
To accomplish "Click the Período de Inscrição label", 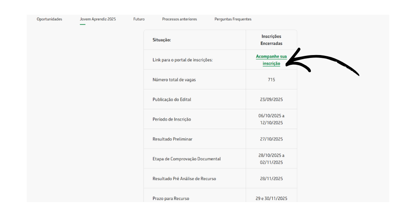I will pos(171,119).
